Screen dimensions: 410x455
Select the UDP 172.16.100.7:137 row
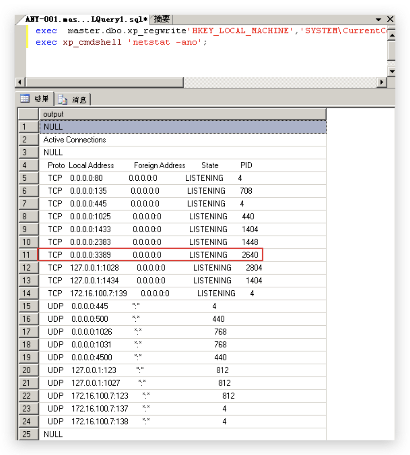coord(183,409)
